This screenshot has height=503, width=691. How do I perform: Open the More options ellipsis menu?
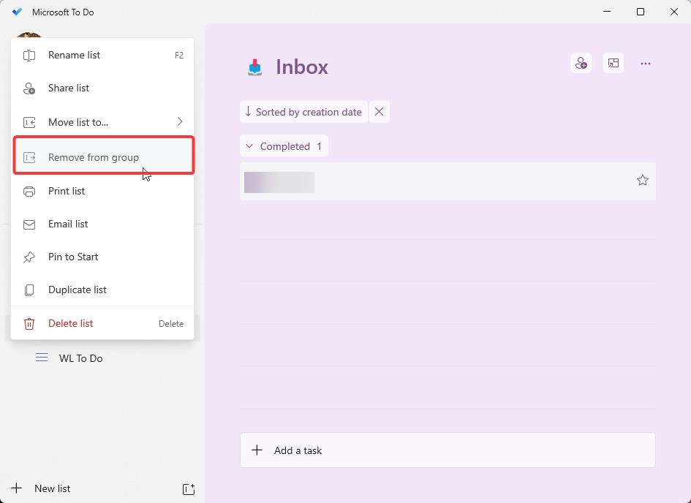coord(646,63)
